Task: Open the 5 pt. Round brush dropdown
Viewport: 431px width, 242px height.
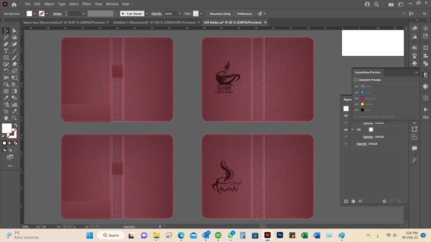Action: [147, 14]
